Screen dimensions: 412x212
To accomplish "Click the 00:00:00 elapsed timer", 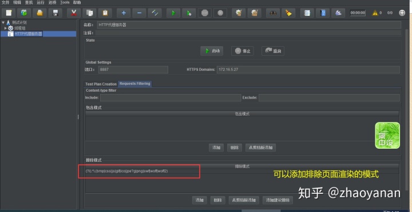I will tap(358, 13).
